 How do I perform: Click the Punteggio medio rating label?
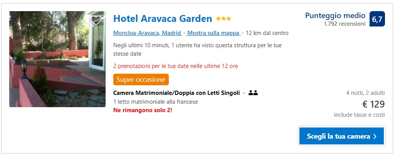[335, 16]
